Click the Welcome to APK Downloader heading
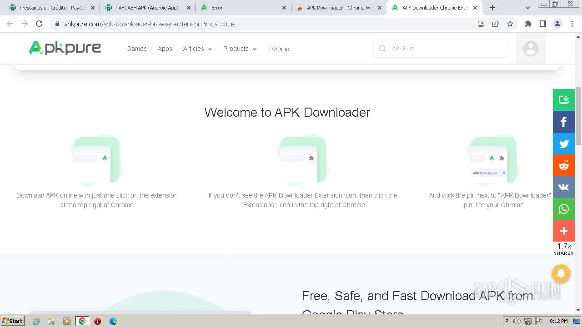582x327 pixels. tap(287, 112)
